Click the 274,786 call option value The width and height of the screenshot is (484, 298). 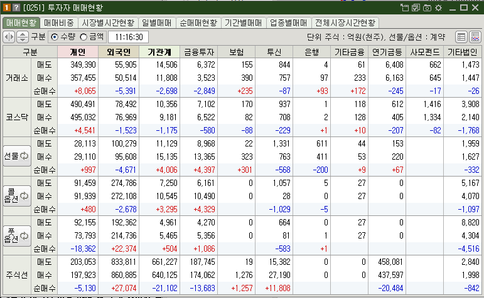tap(124, 183)
